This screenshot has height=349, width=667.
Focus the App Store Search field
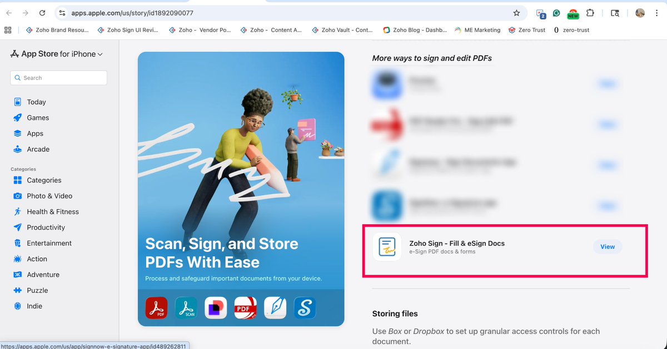tap(59, 78)
